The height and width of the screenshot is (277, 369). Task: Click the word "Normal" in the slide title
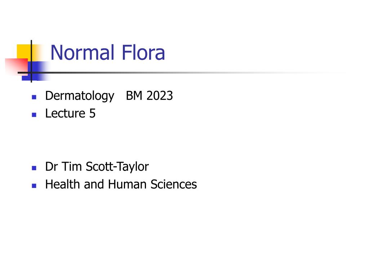click(x=82, y=52)
